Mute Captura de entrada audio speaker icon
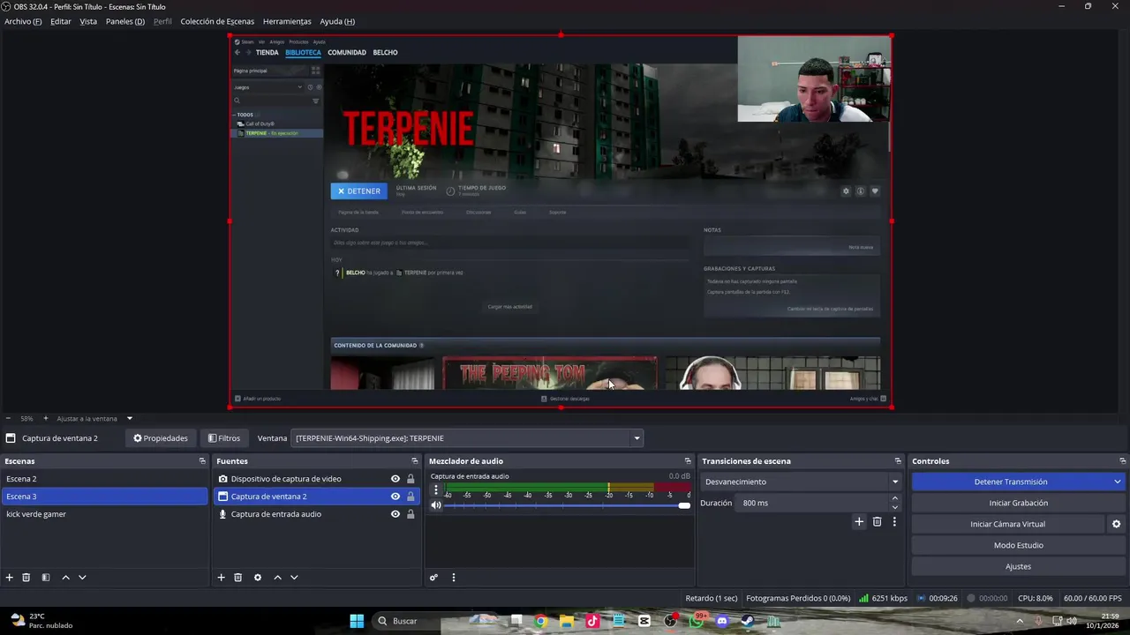Viewport: 1130px width, 635px height. click(x=436, y=505)
